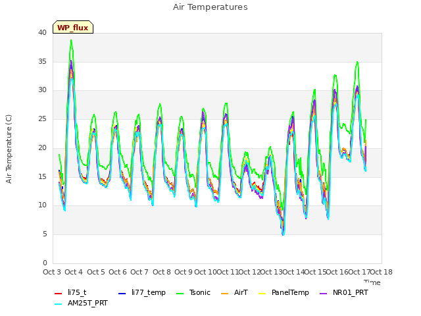Click the Tsonic peak near Oct 17
The height and width of the screenshot is (316, 421).
tap(357, 62)
